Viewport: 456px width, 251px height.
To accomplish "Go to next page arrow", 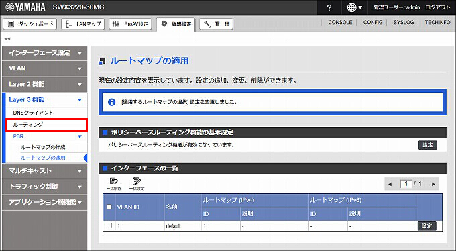I will [x=433, y=184].
